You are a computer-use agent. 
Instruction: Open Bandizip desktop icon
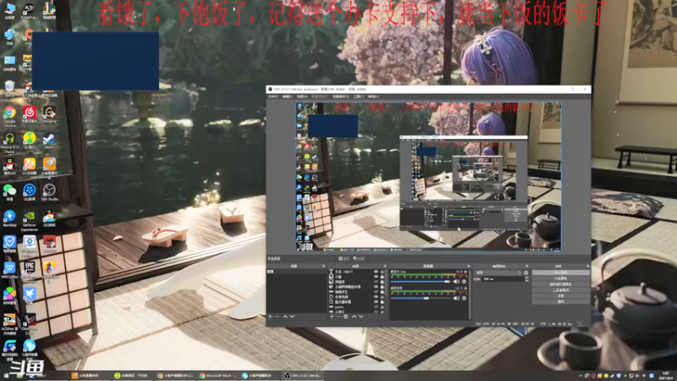(9, 218)
